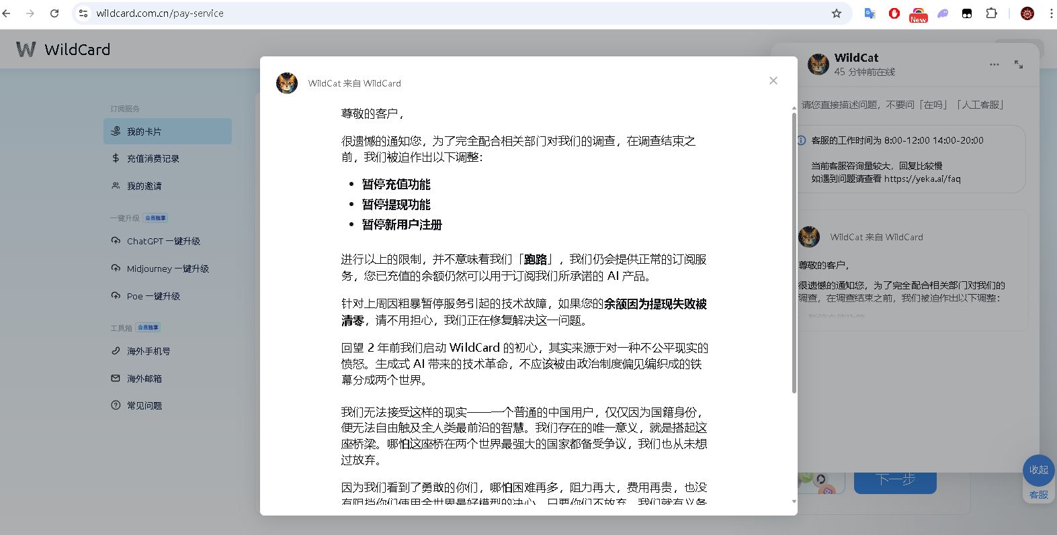Open the black square extension icon
The image size is (1057, 535).
click(x=967, y=13)
